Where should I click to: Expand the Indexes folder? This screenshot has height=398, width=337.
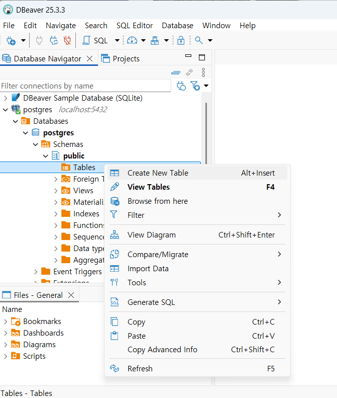point(56,214)
